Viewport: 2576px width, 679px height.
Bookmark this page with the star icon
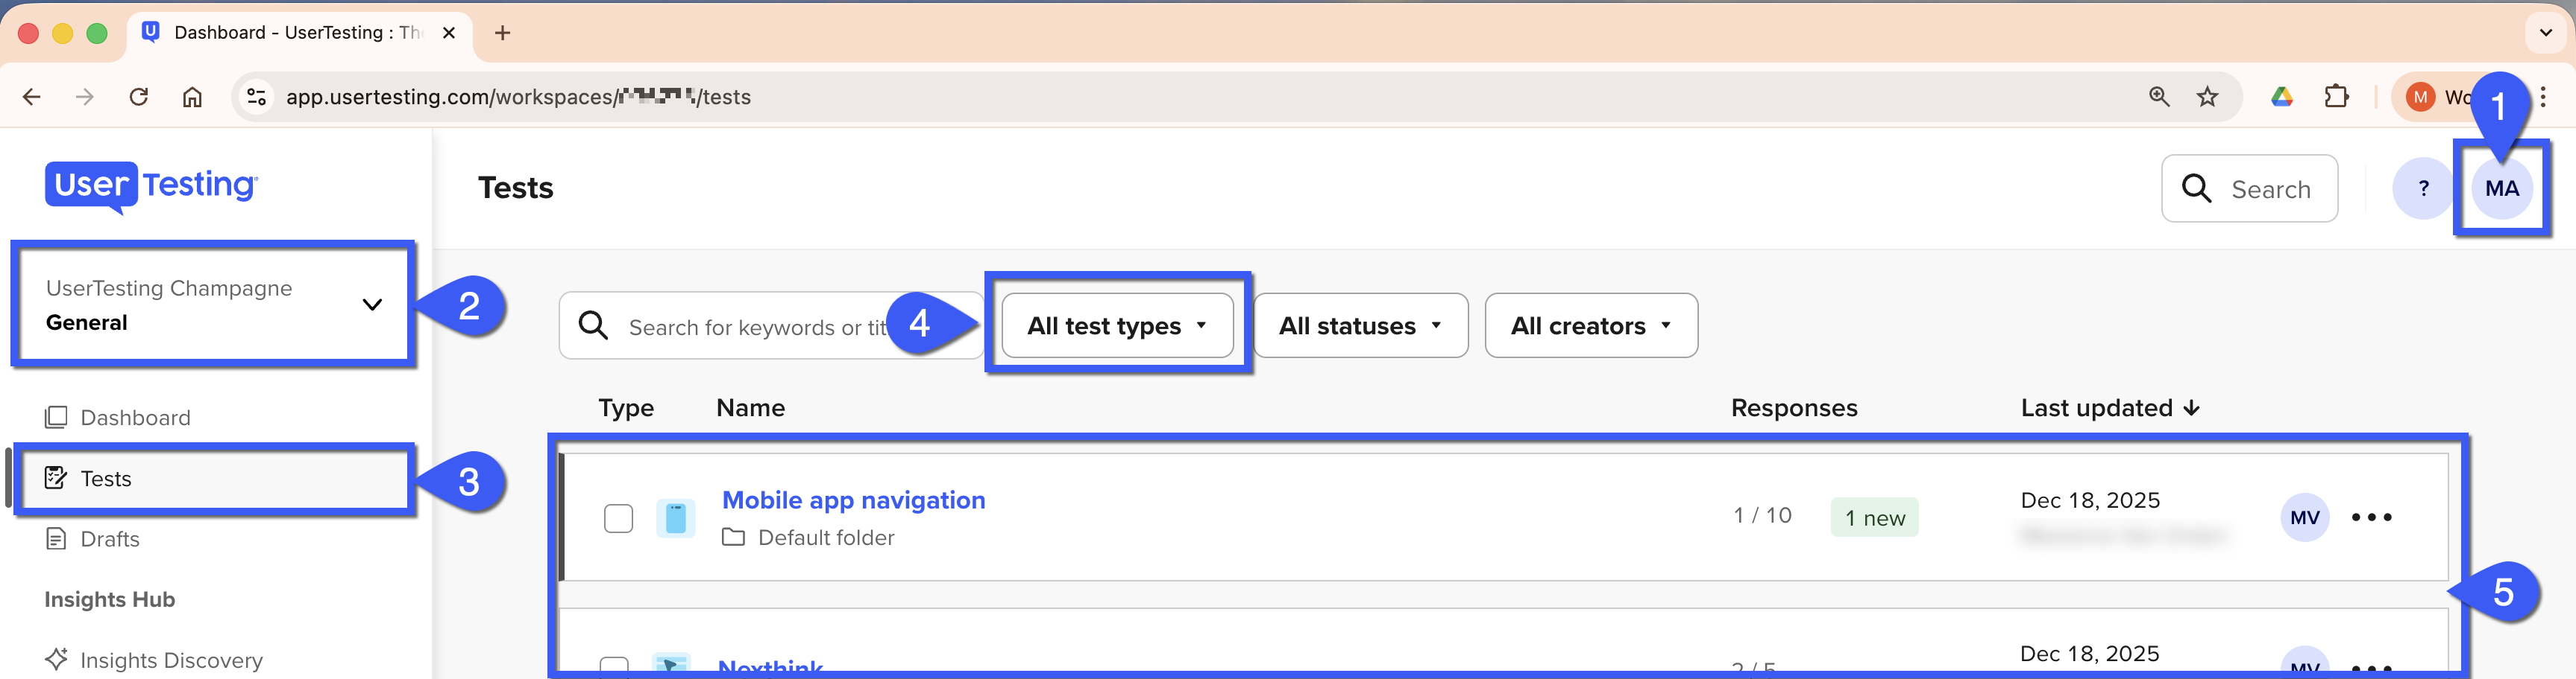(2207, 97)
